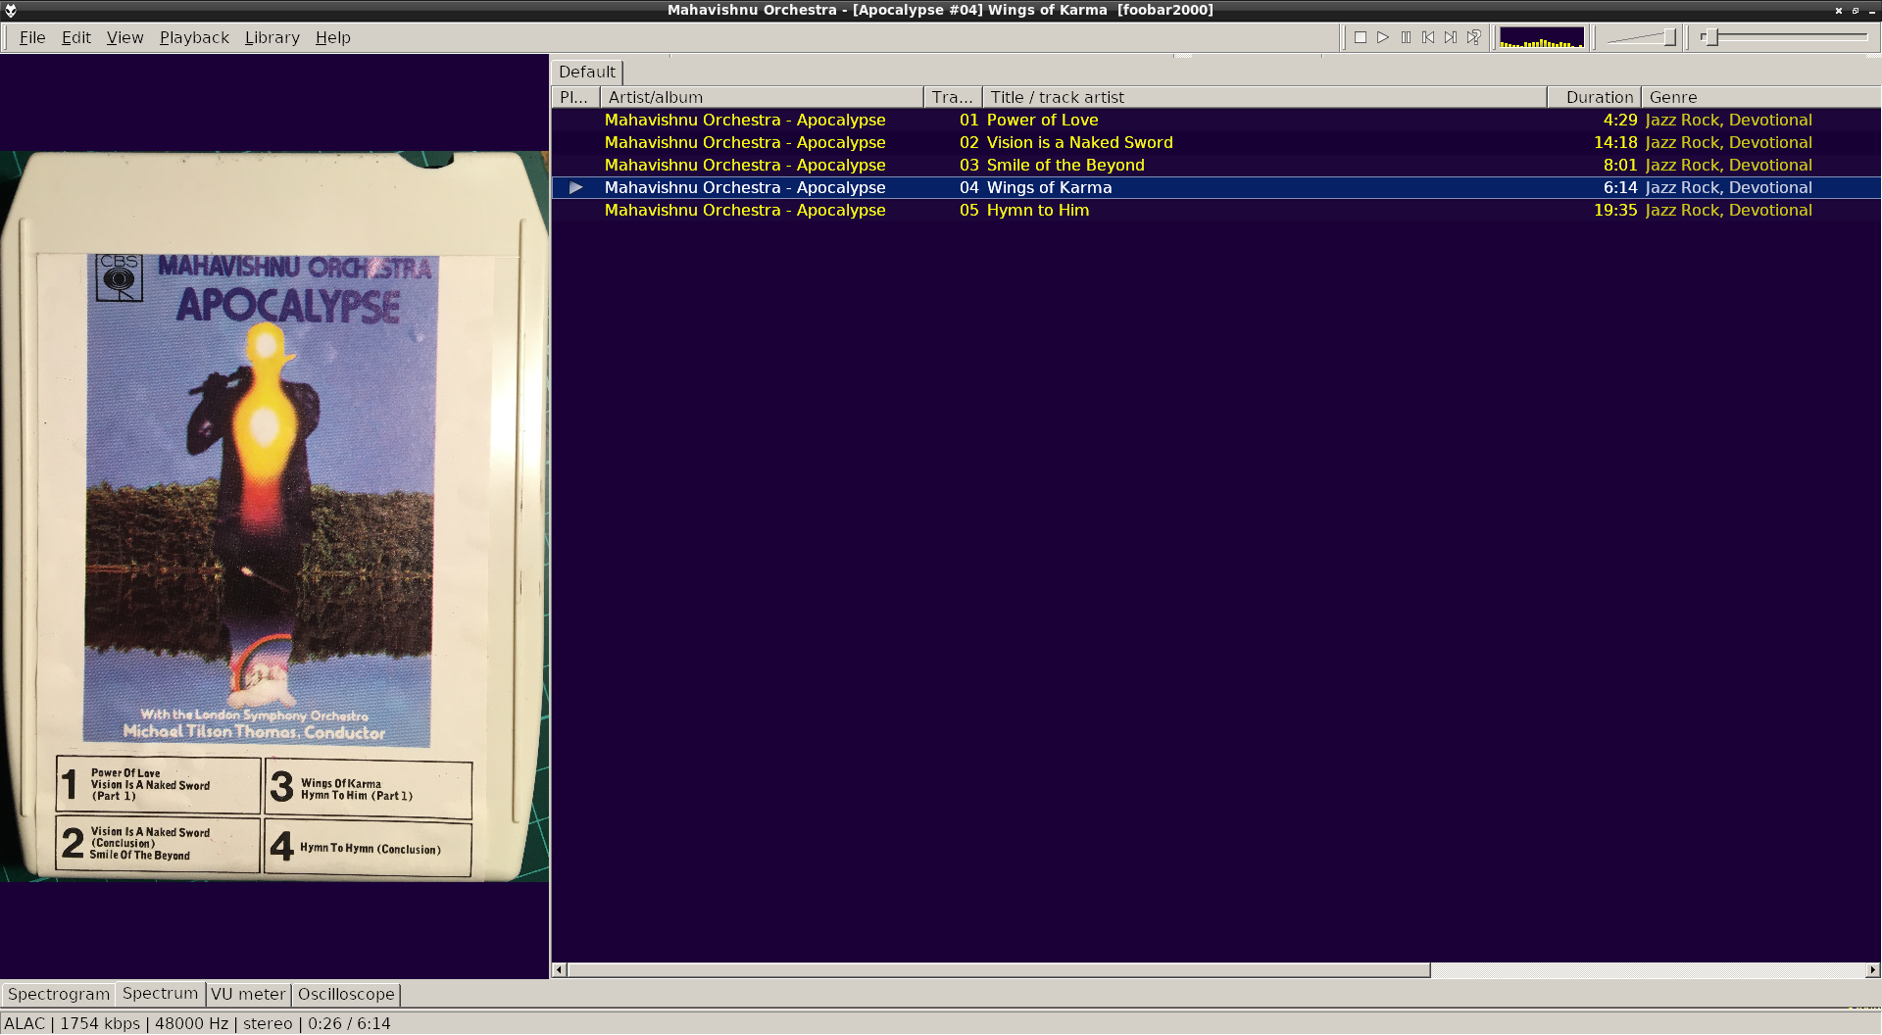The height and width of the screenshot is (1035, 1882).
Task: Select the track Power of Love
Action: [x=1215, y=120]
